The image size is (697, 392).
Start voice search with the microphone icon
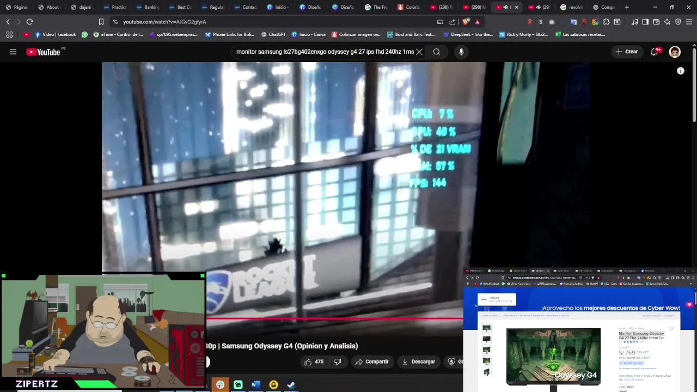click(x=461, y=52)
